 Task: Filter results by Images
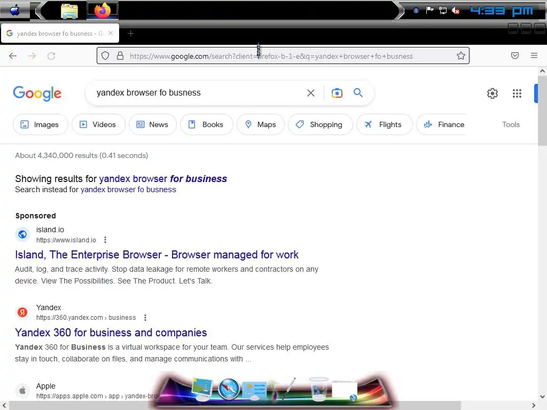pyautogui.click(x=40, y=124)
